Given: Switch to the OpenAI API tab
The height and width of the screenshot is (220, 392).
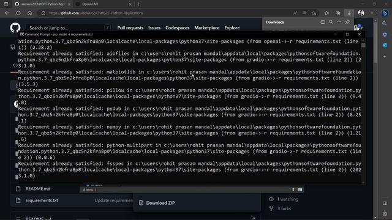Looking at the screenshot, I should (104, 4).
